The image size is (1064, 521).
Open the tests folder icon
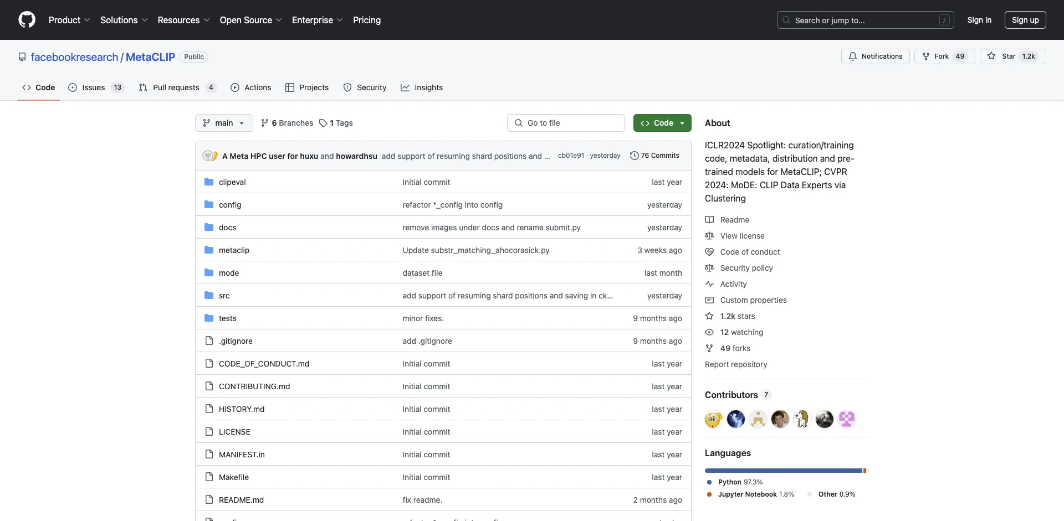pyautogui.click(x=209, y=318)
